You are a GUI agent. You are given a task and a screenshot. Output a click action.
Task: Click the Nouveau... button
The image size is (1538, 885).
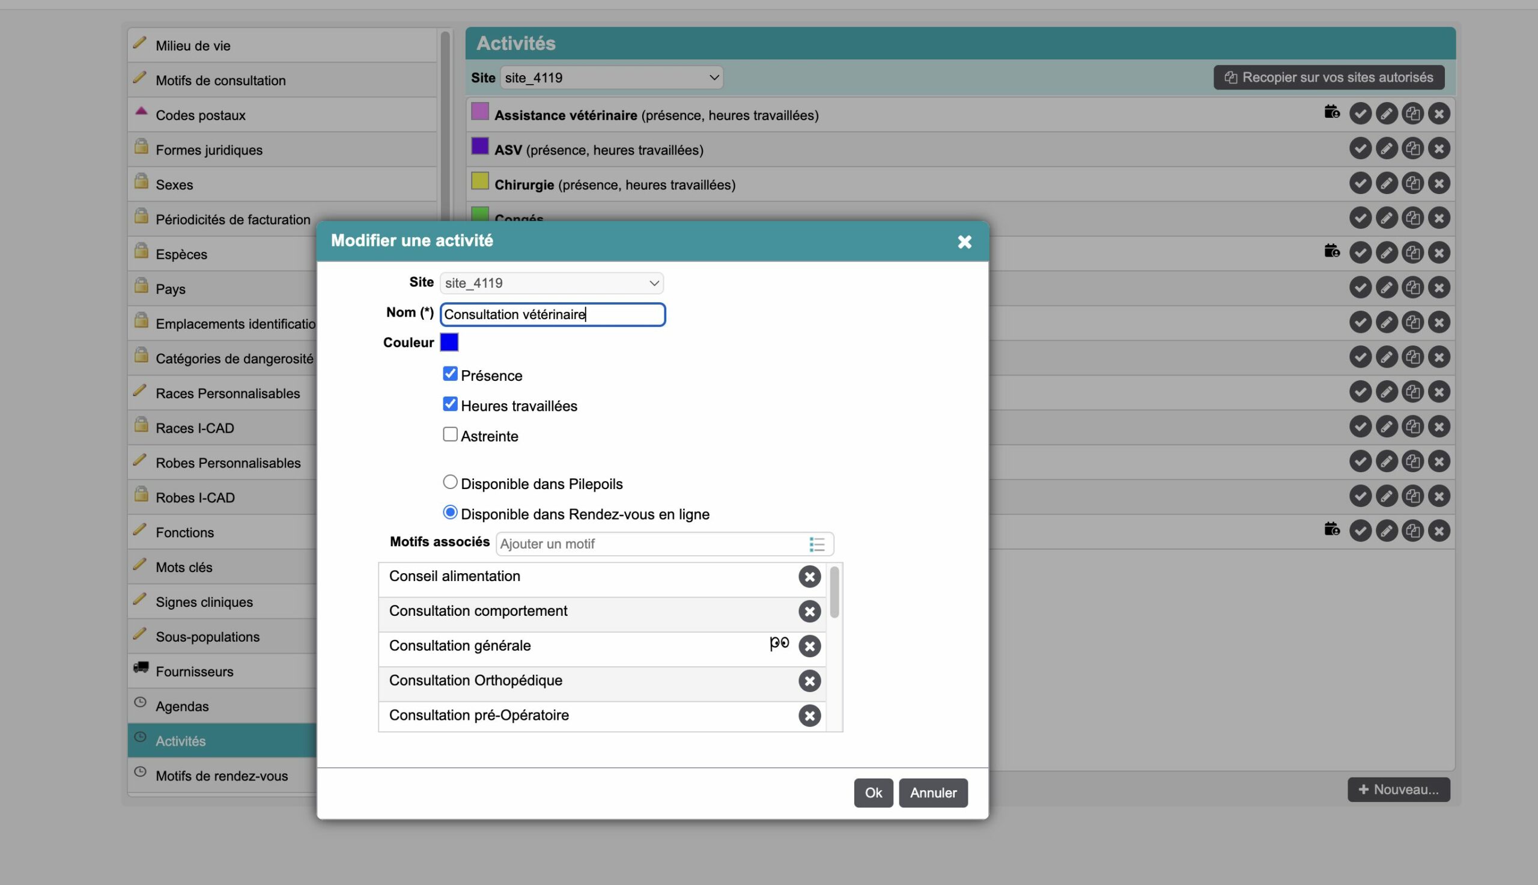[1398, 789]
